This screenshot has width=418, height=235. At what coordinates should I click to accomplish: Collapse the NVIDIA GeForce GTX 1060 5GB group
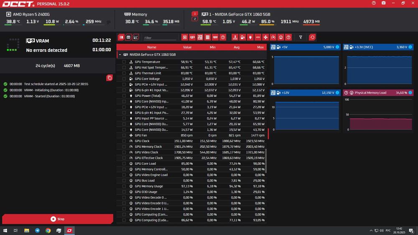point(120,55)
